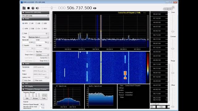198x111 pixels.
Task: Collapse the Radio panel
Action: coord(36,19)
